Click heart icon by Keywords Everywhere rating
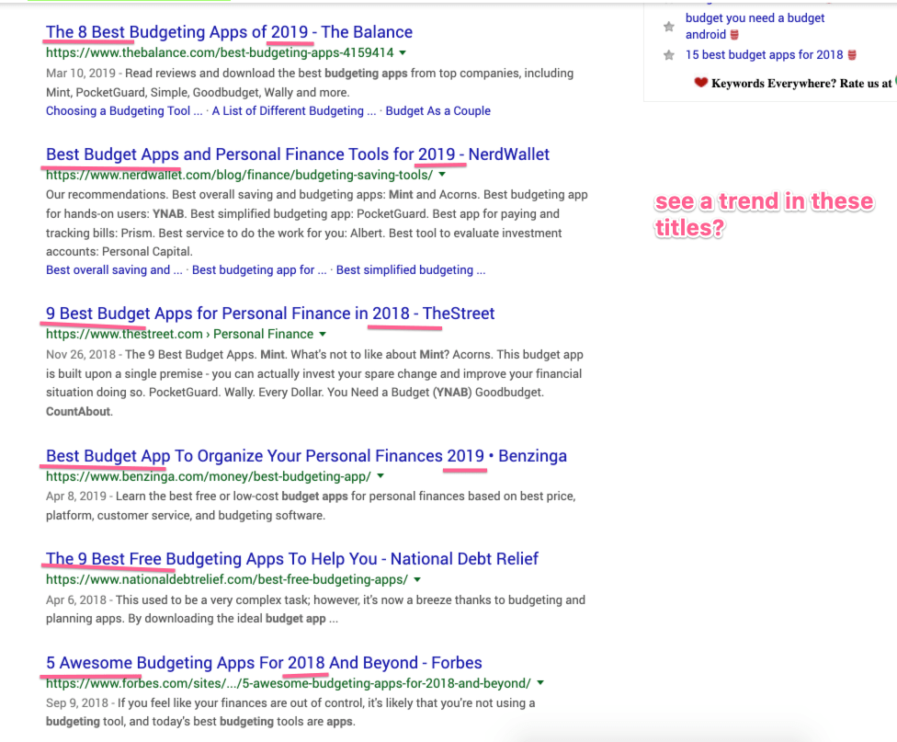 tap(700, 83)
